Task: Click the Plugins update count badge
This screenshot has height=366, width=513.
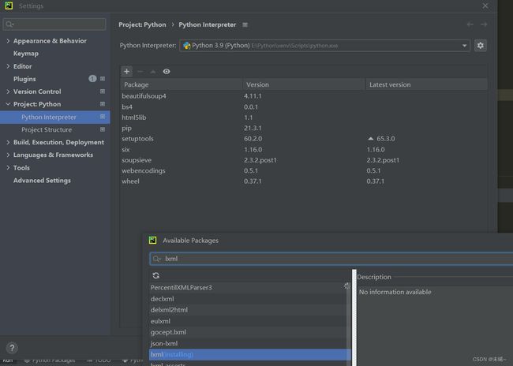Action: tap(92, 79)
